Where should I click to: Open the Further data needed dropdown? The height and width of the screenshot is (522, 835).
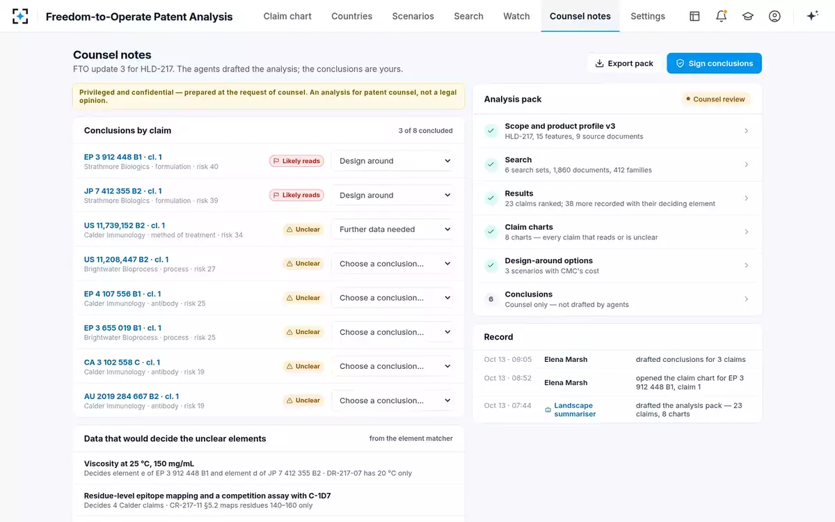392,229
